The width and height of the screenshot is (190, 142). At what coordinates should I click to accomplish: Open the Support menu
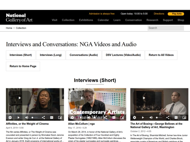tap(168, 20)
